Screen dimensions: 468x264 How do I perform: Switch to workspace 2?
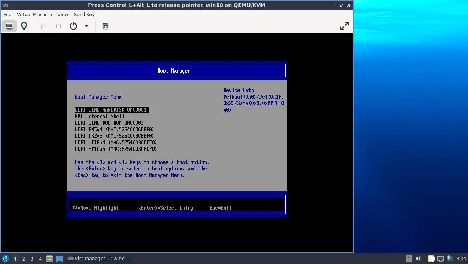(x=23, y=258)
